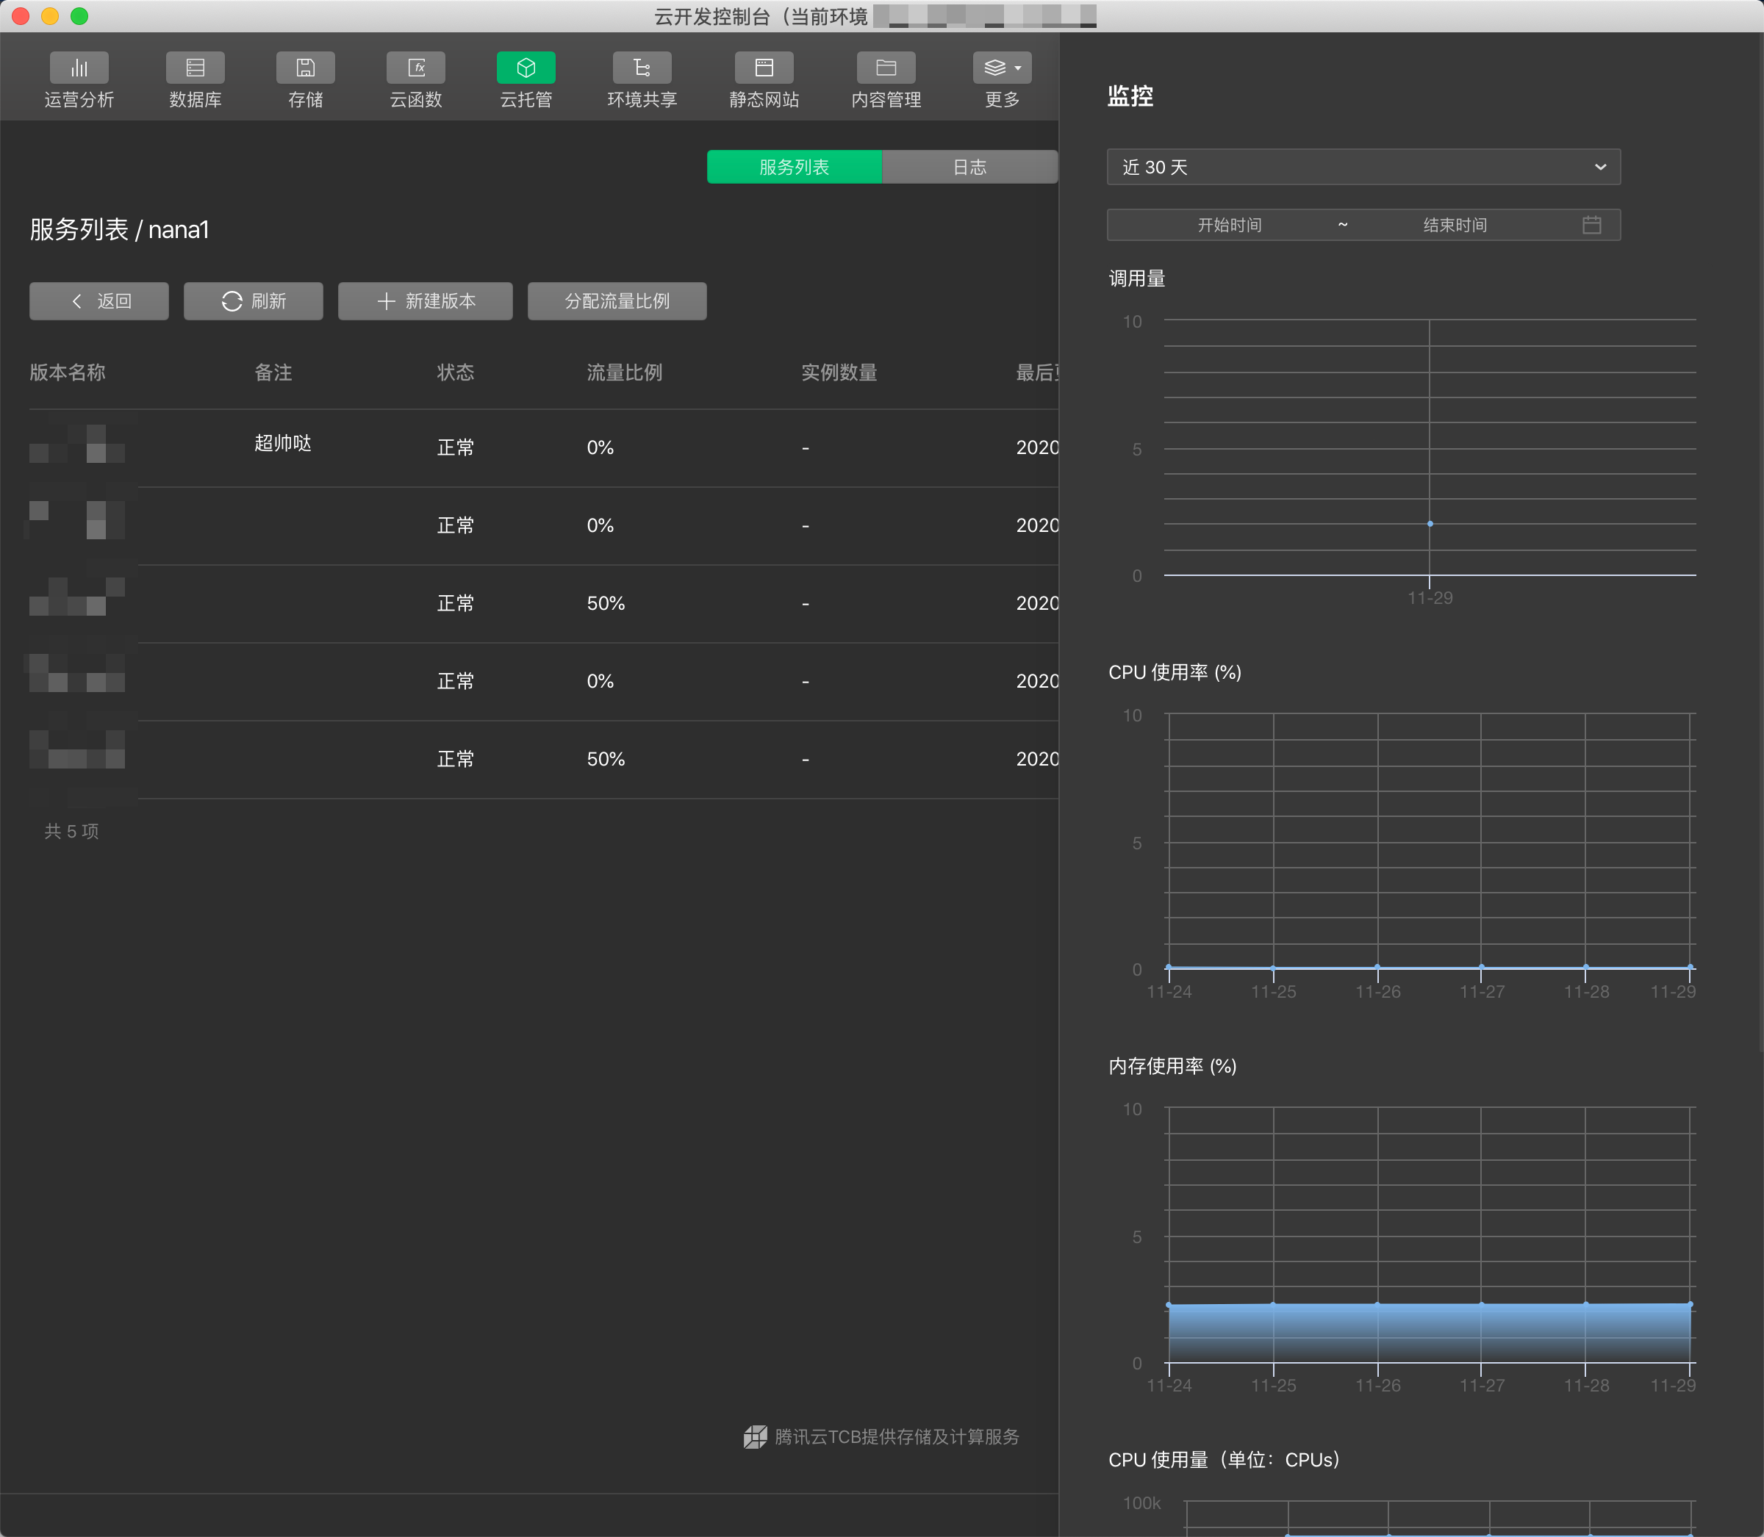
Task: Open the 存储 storage icon
Action: click(x=306, y=68)
